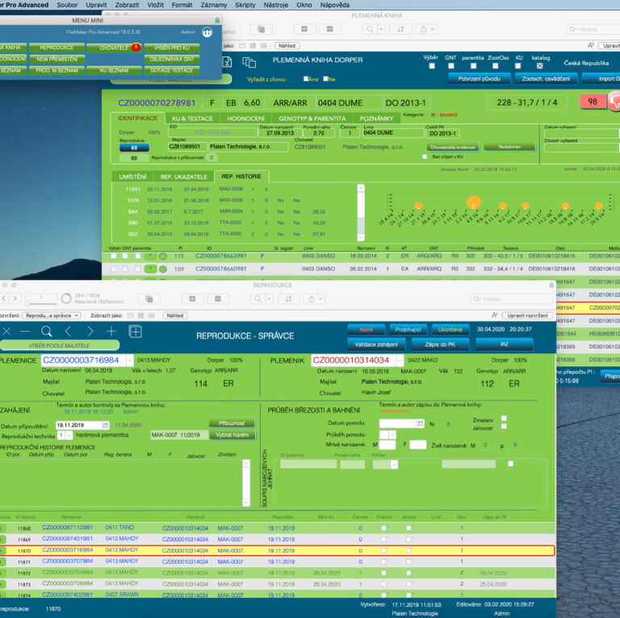The width and height of the screenshot is (620, 618).
Task: Toggle the katalog checkbox
Action: (540, 66)
